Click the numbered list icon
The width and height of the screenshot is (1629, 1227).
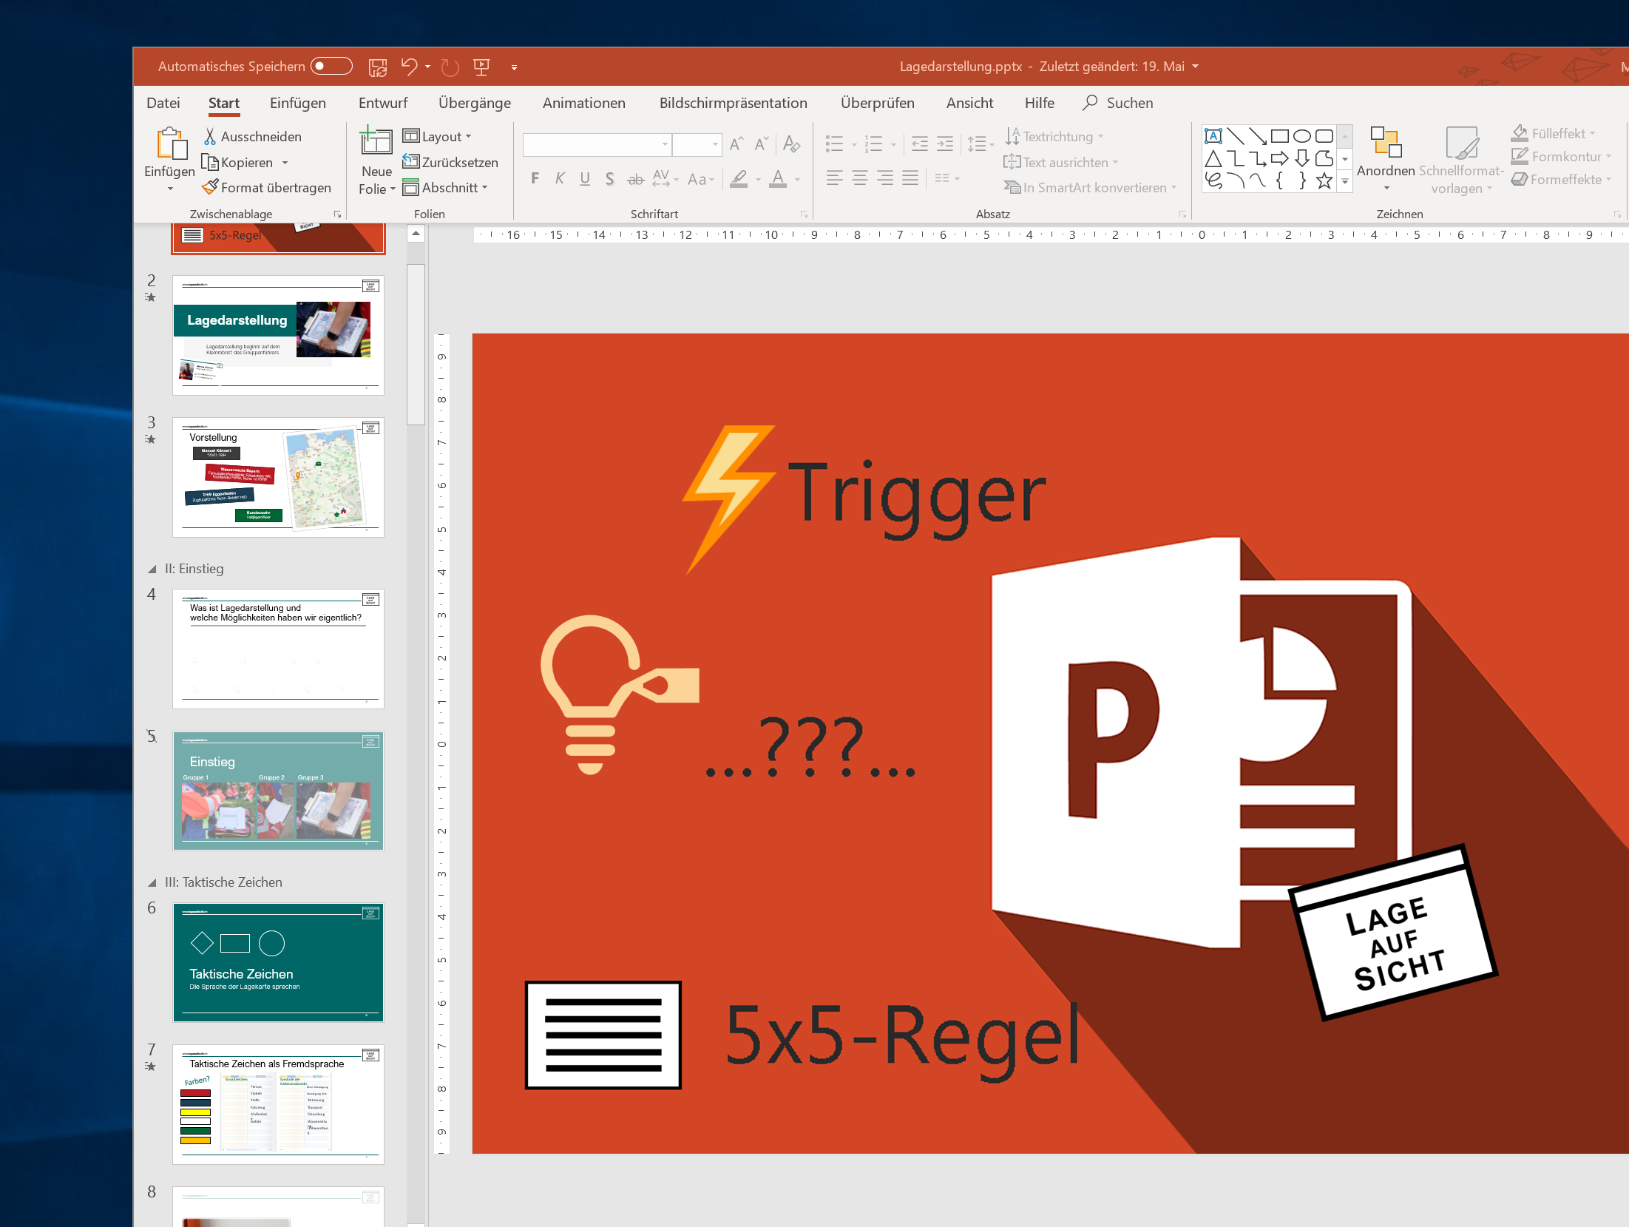pos(874,143)
